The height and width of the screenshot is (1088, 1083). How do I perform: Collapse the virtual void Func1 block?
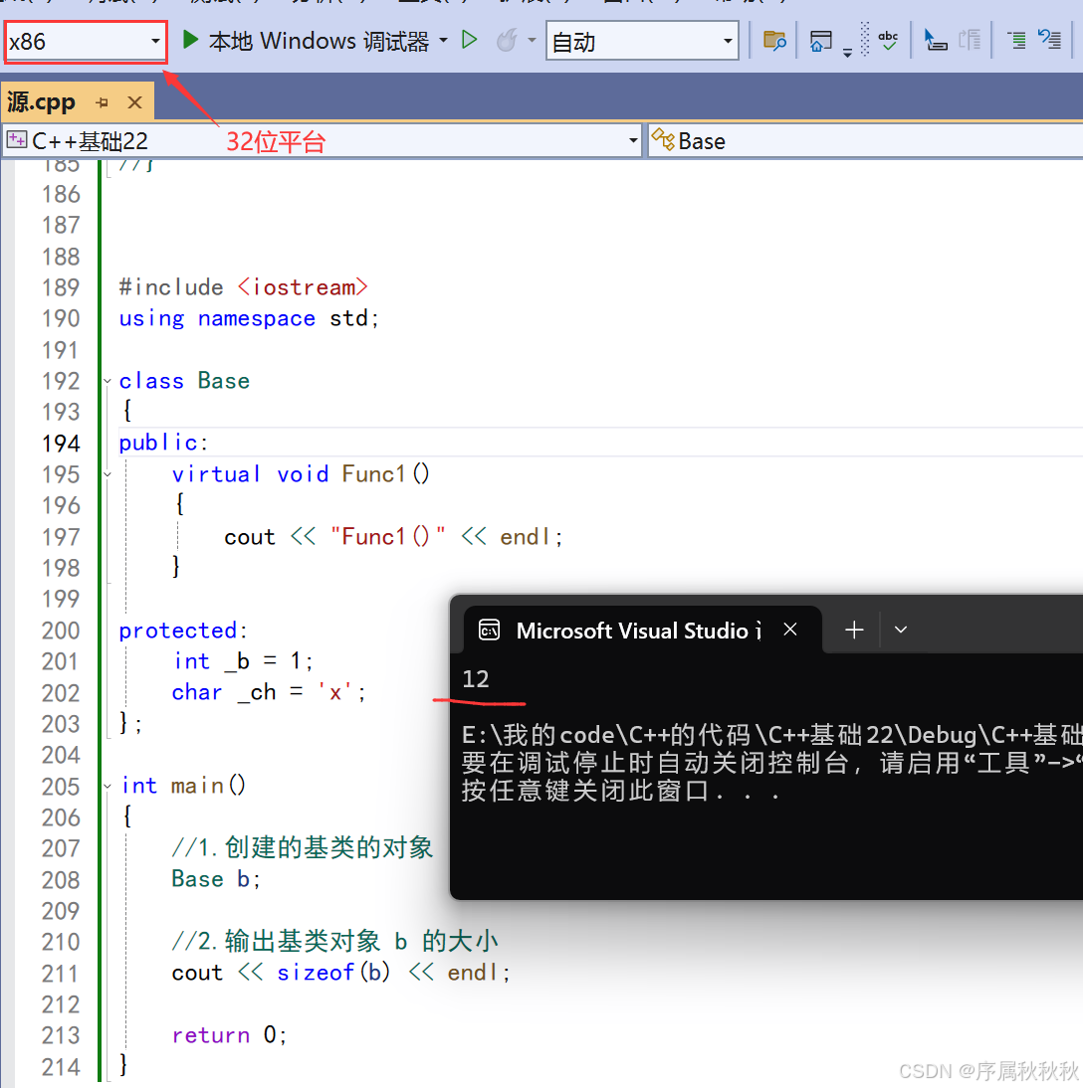pyautogui.click(x=108, y=474)
